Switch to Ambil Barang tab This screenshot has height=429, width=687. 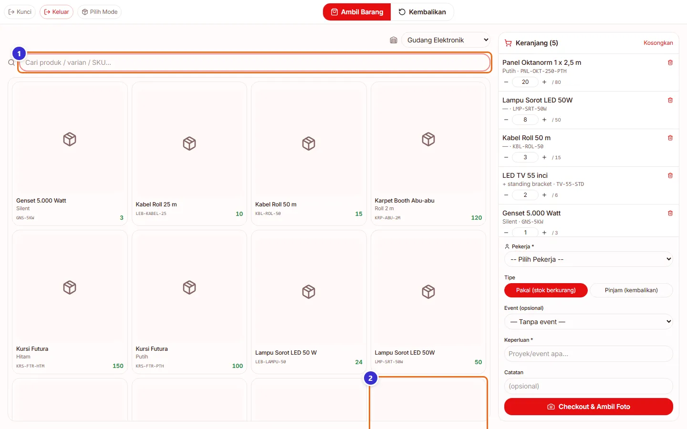click(357, 12)
